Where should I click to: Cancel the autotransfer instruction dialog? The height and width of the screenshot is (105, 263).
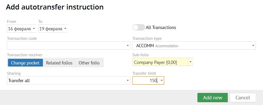pyautogui.click(x=243, y=98)
